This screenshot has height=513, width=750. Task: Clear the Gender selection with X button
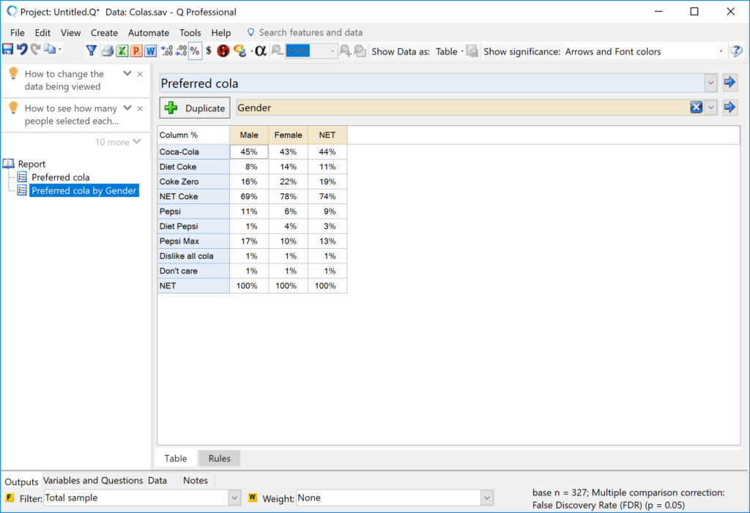pos(697,108)
